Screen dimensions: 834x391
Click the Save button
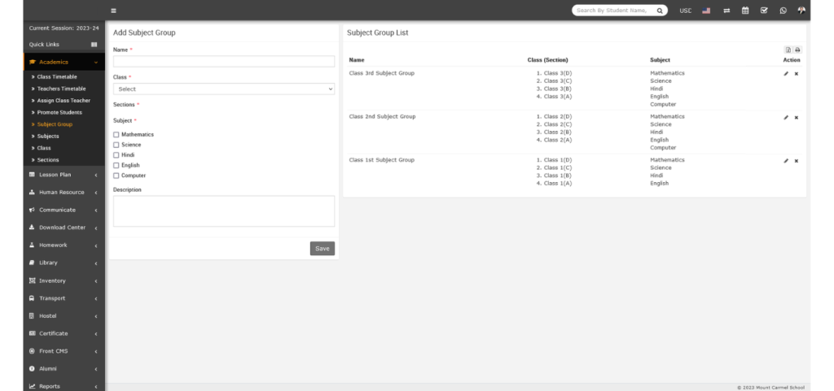click(x=322, y=248)
